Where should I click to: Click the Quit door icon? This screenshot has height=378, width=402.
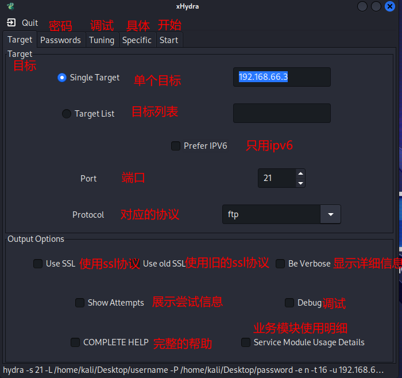11,23
